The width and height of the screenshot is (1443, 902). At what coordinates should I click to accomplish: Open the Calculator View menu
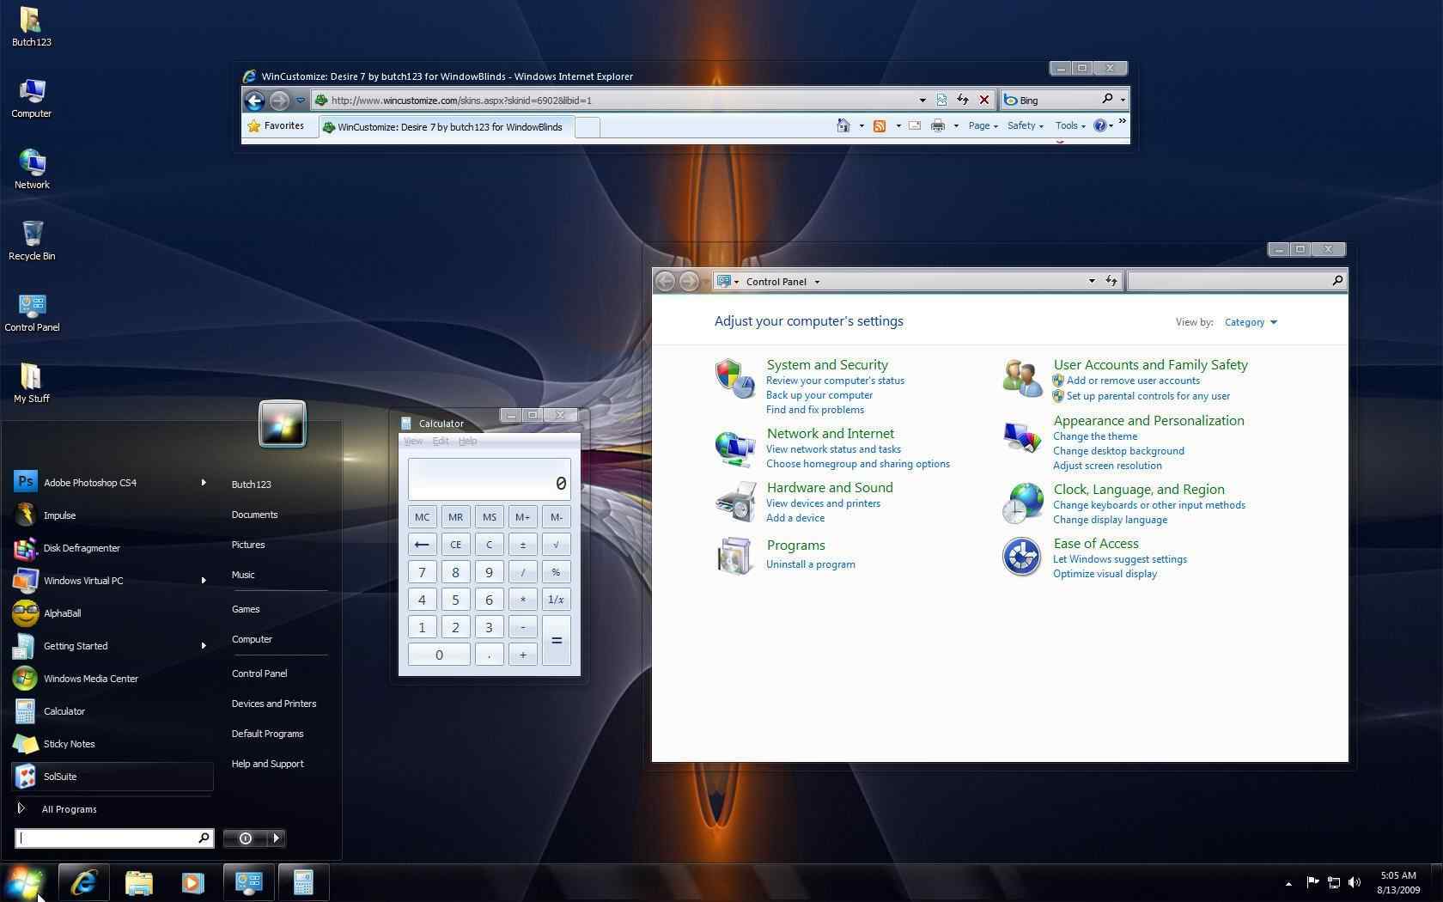tap(413, 441)
